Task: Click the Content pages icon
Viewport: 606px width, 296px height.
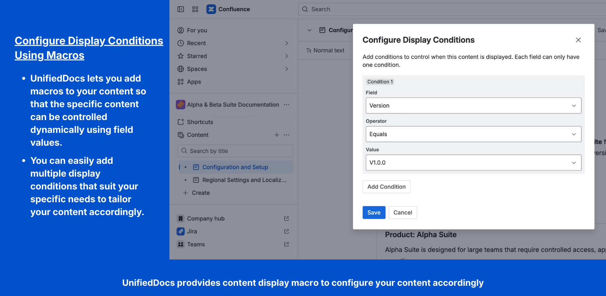Action: (180, 135)
